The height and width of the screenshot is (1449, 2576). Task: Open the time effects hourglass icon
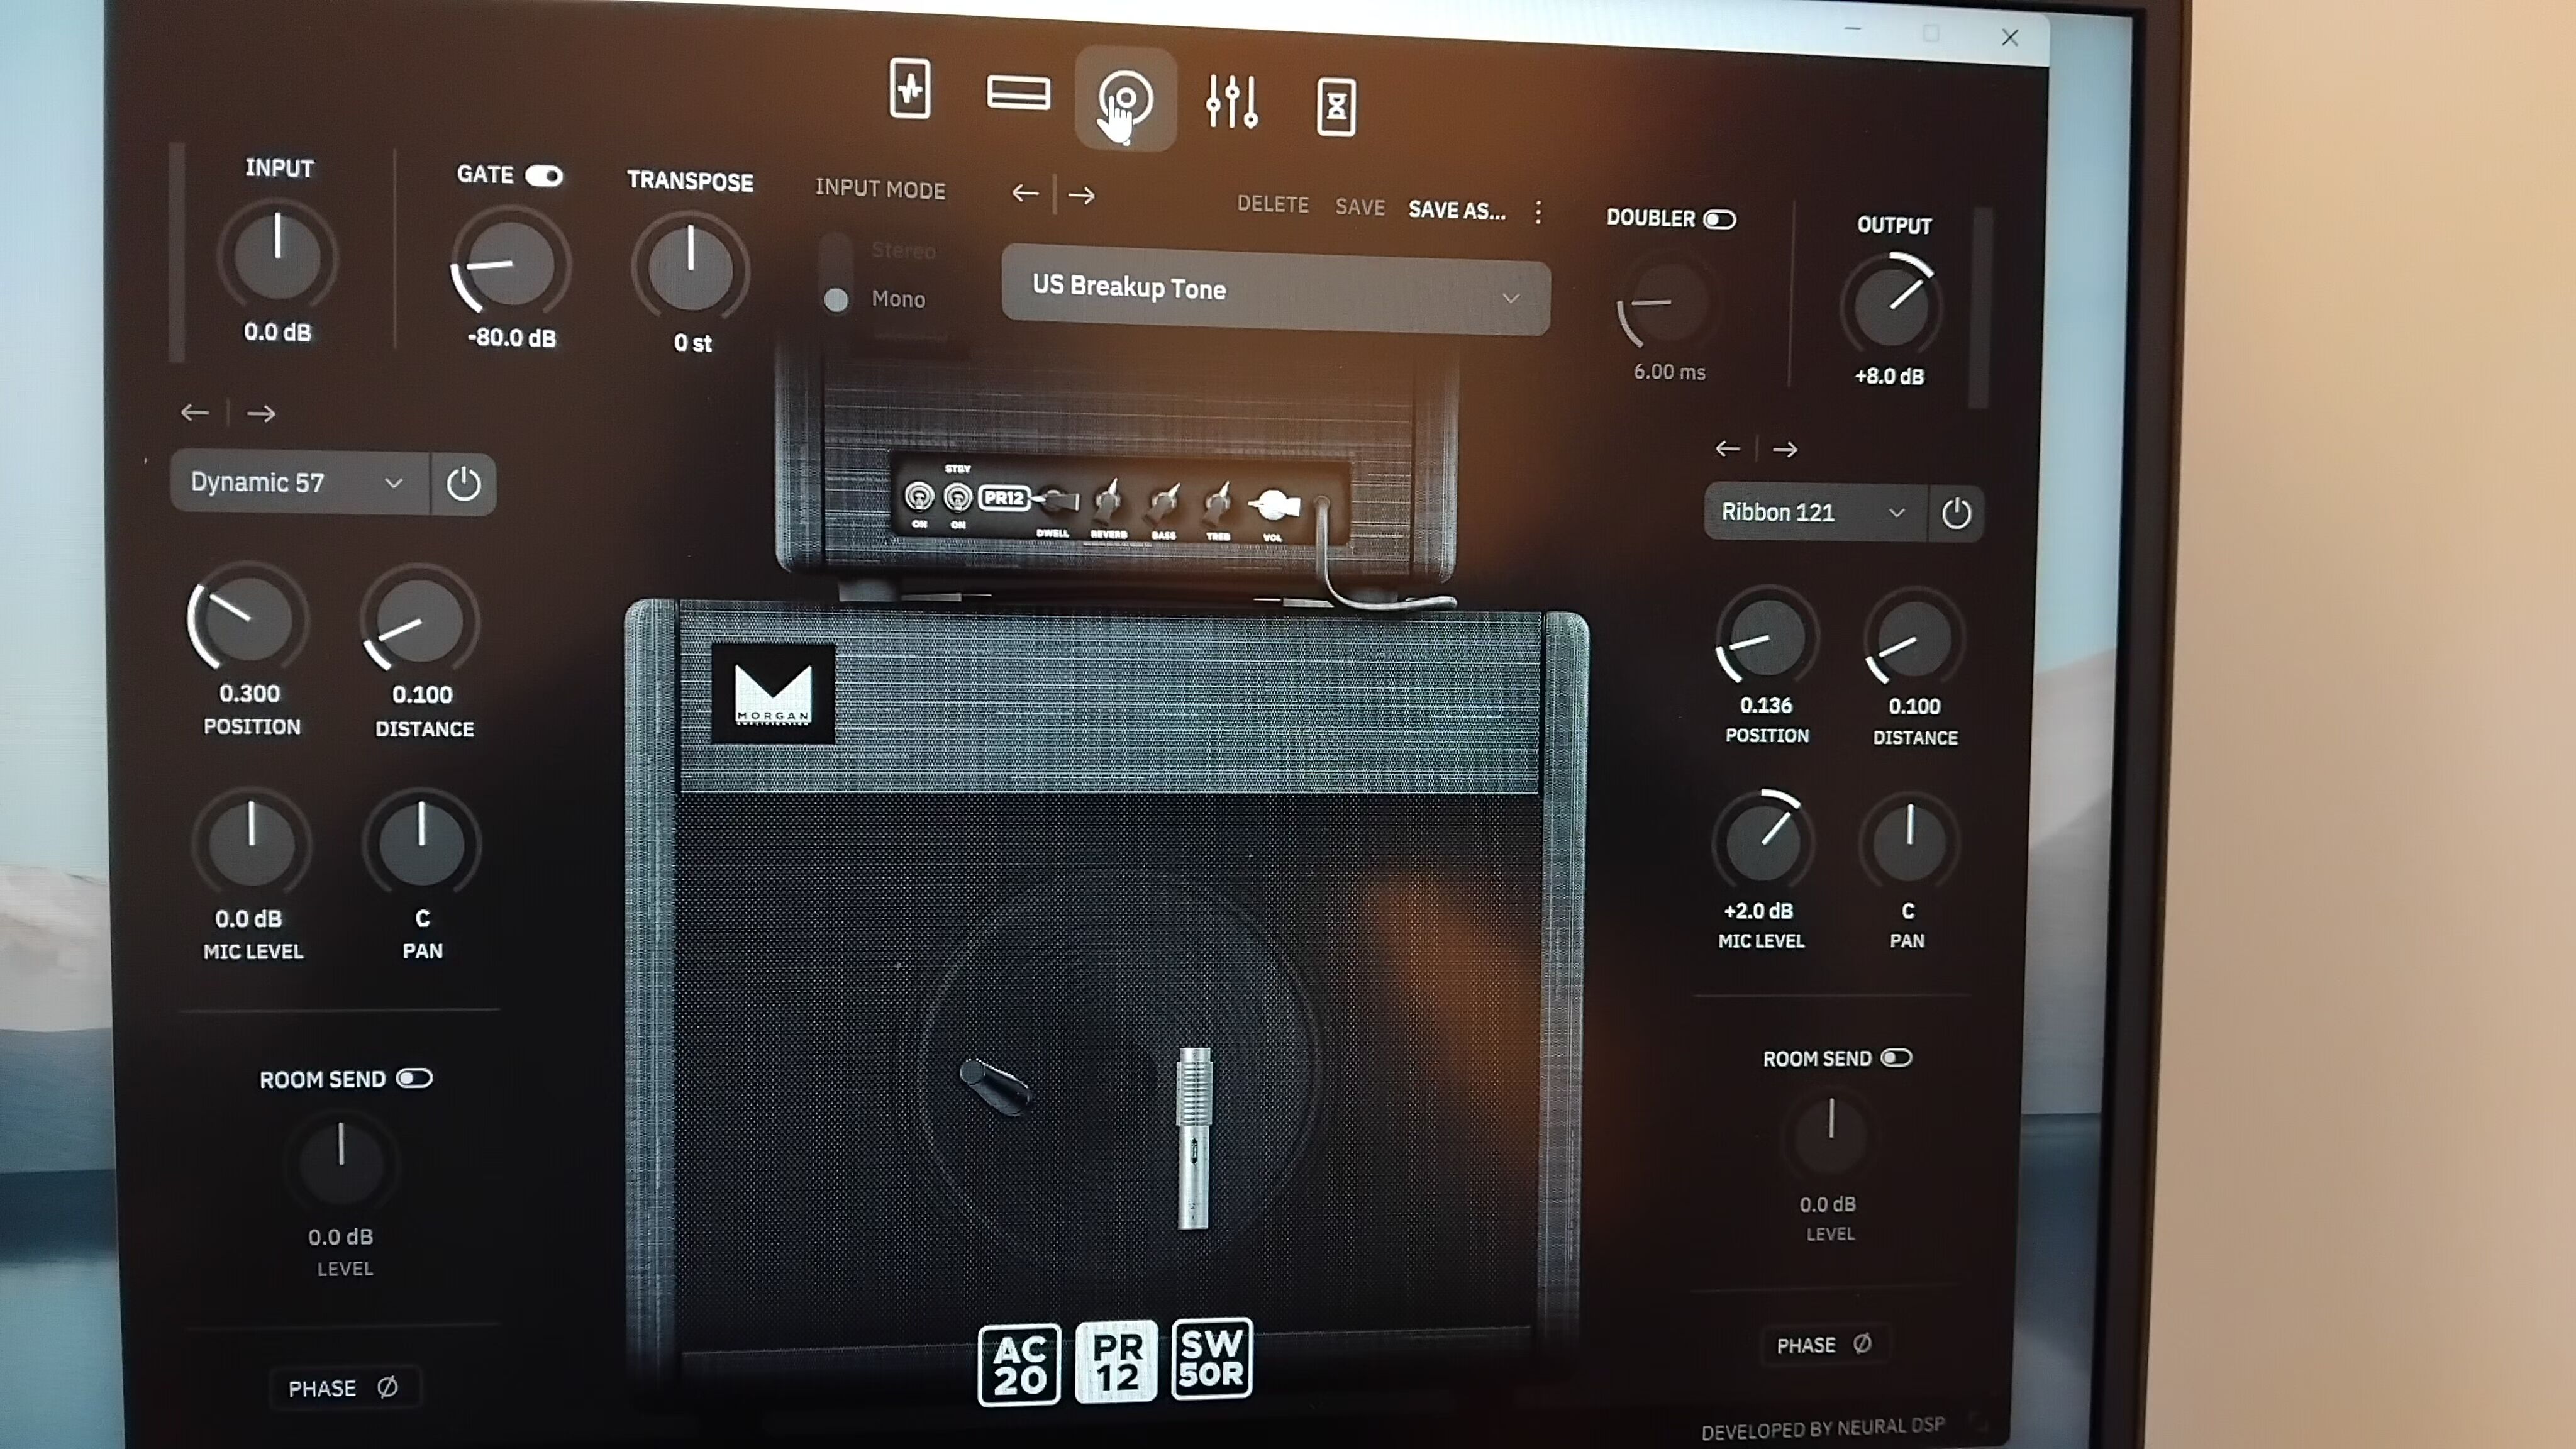point(1336,107)
